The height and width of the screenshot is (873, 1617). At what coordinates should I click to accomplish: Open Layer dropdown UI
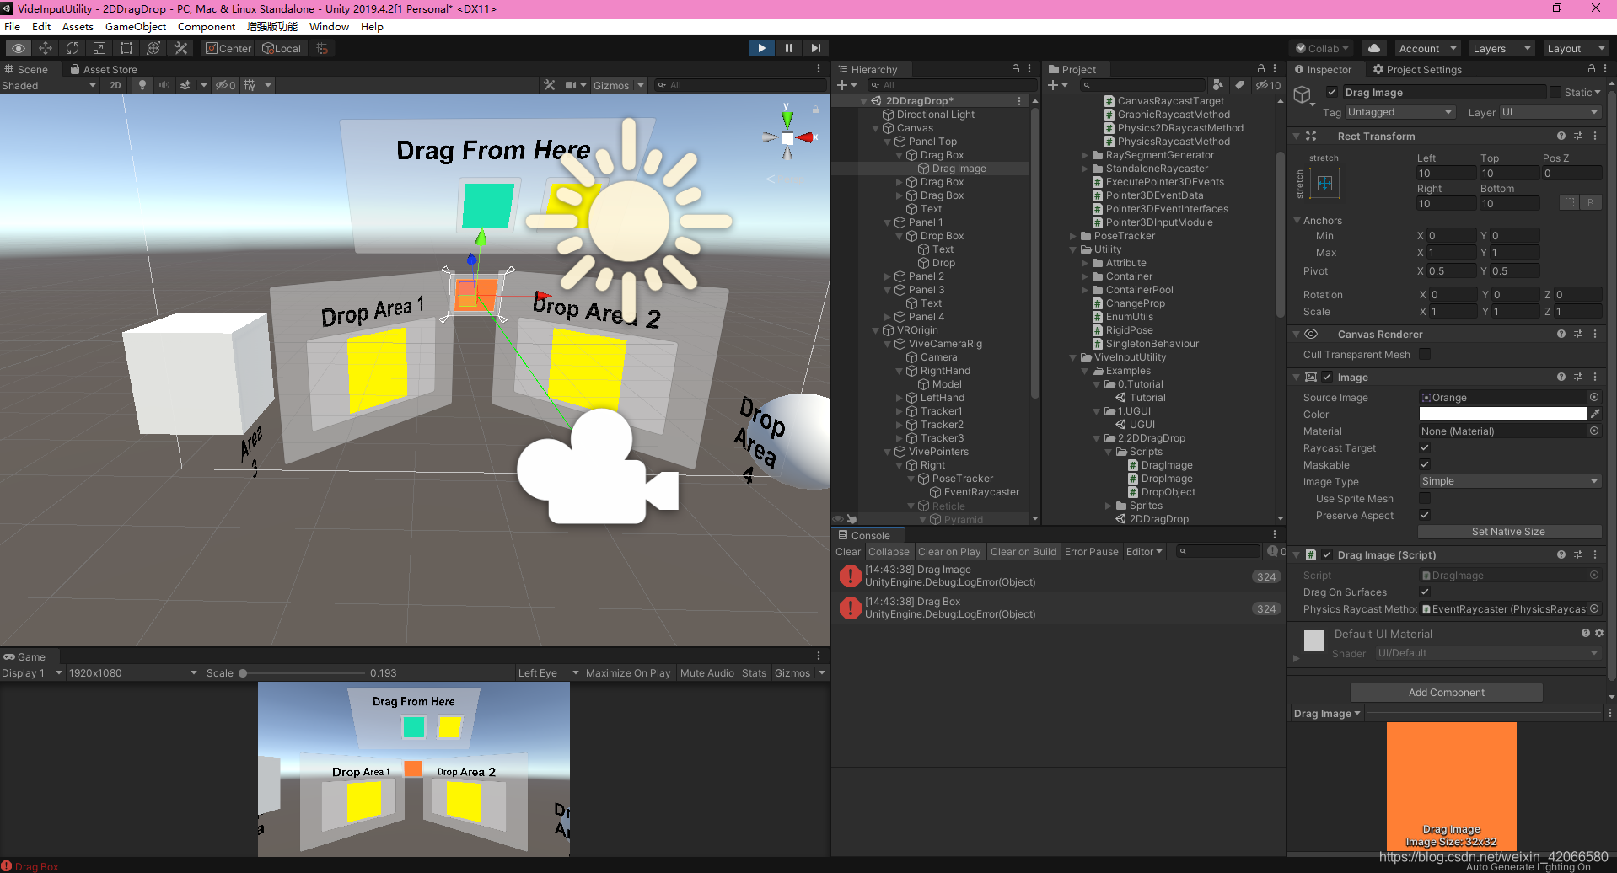1550,112
